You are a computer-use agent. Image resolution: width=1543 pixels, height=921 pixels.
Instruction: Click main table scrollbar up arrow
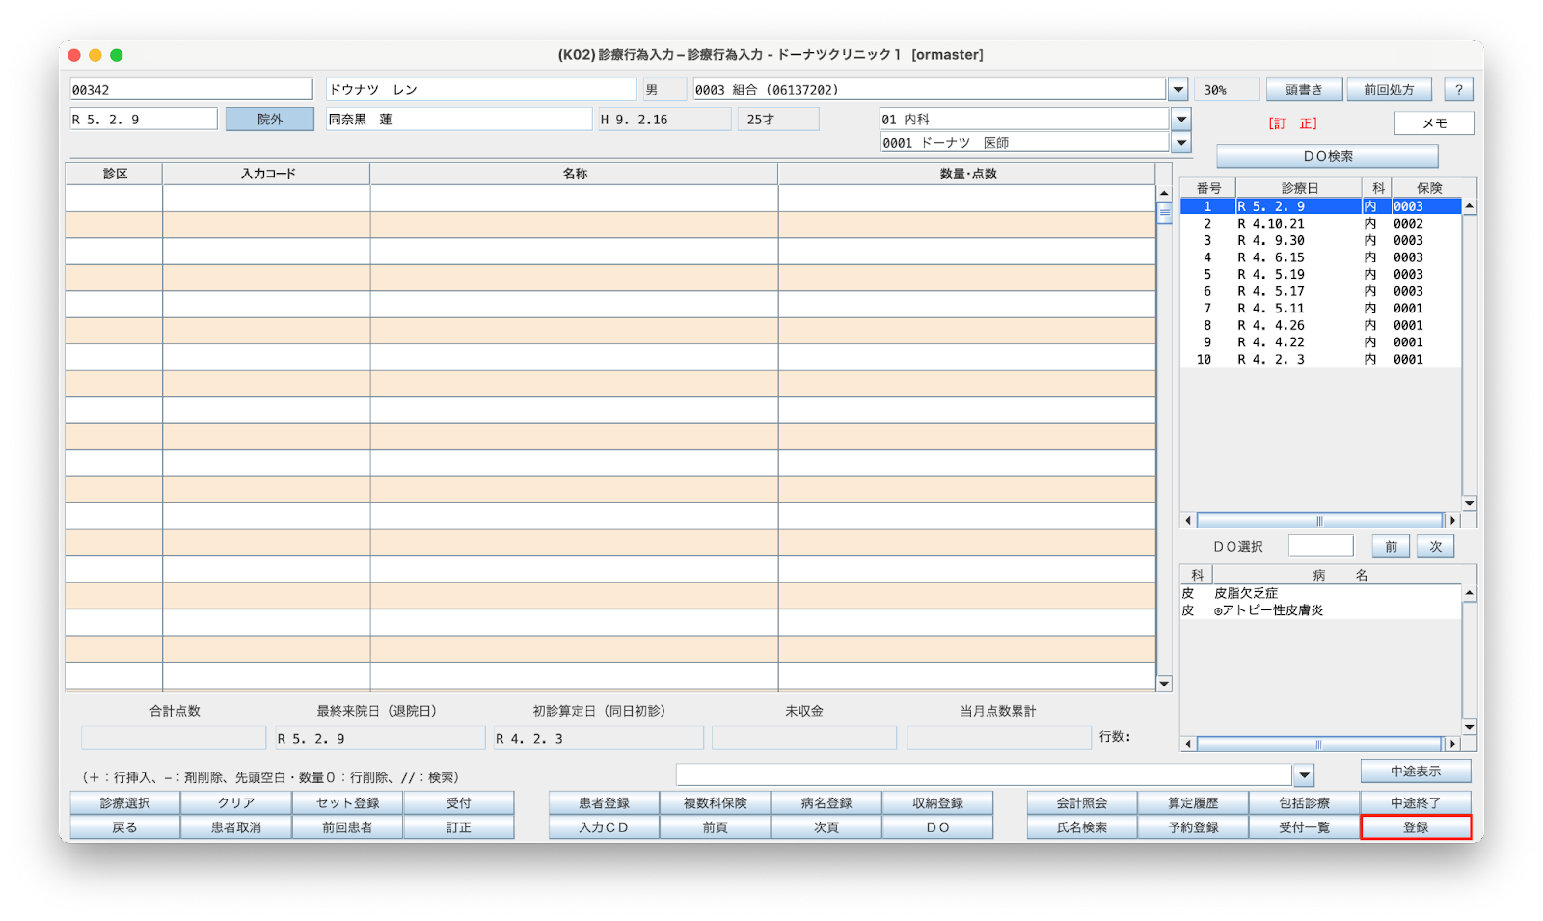click(x=1164, y=194)
